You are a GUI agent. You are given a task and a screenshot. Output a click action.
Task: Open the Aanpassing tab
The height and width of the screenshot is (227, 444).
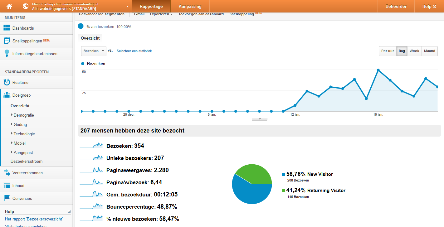190,6
